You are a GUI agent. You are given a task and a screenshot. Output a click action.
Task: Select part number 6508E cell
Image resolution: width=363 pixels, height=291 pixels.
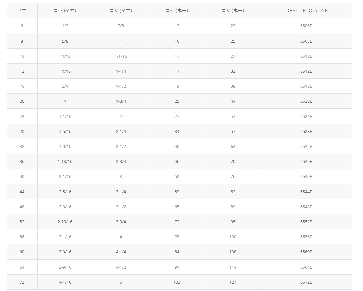[306, 41]
